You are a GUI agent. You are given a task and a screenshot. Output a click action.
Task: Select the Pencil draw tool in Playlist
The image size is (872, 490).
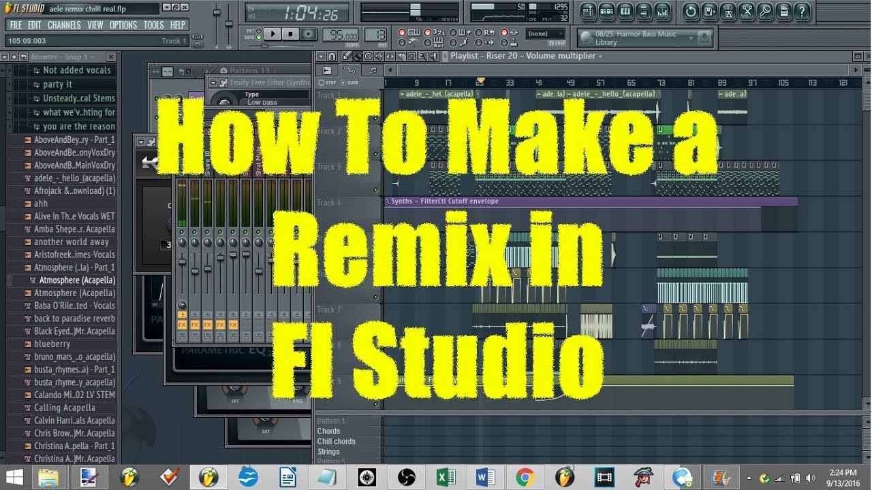pos(347,56)
